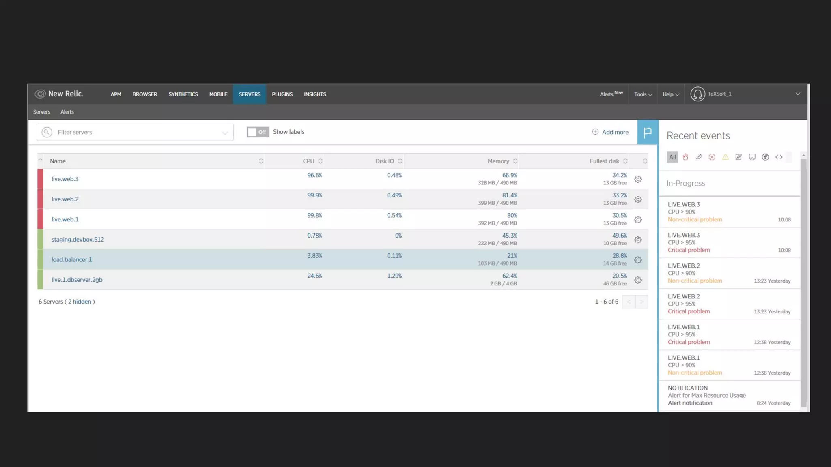Switch to the APM tab
Image resolution: width=831 pixels, height=467 pixels.
point(116,94)
